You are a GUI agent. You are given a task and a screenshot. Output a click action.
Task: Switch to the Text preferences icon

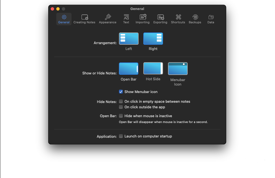coord(126,17)
